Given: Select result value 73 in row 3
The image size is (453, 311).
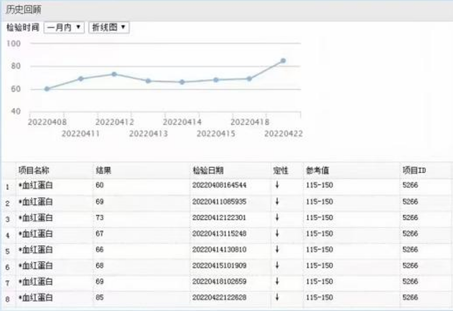Looking at the screenshot, I should (x=100, y=218).
